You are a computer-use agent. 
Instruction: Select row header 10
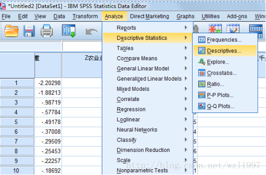tap(17, 170)
